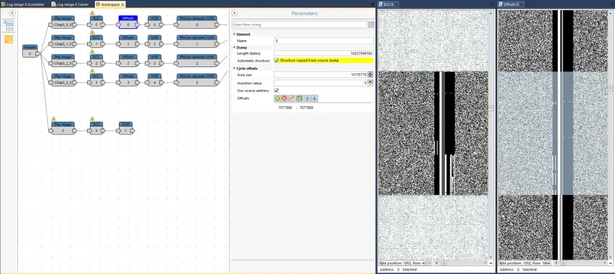Select the highlighted Offsets 0 node

point(128,22)
